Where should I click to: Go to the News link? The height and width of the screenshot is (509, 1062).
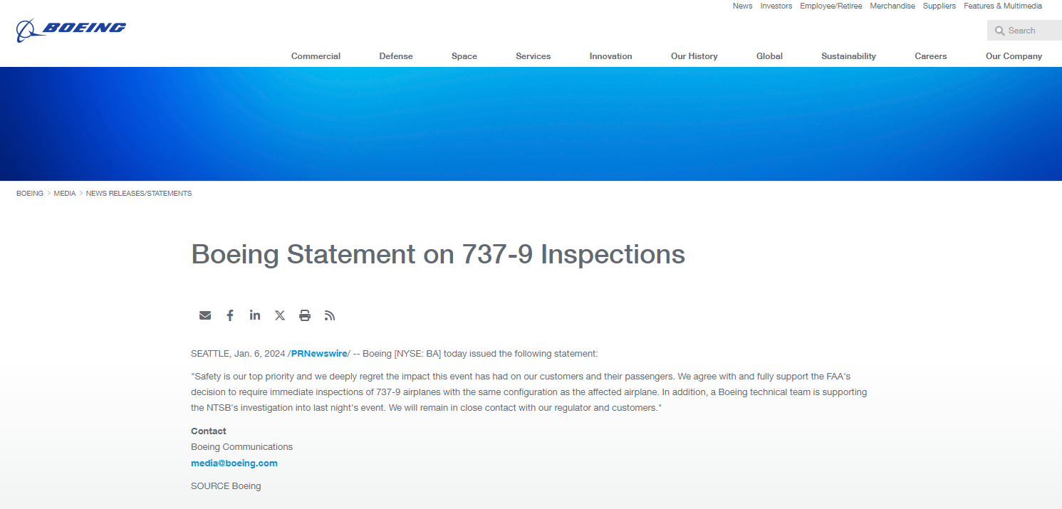[742, 6]
